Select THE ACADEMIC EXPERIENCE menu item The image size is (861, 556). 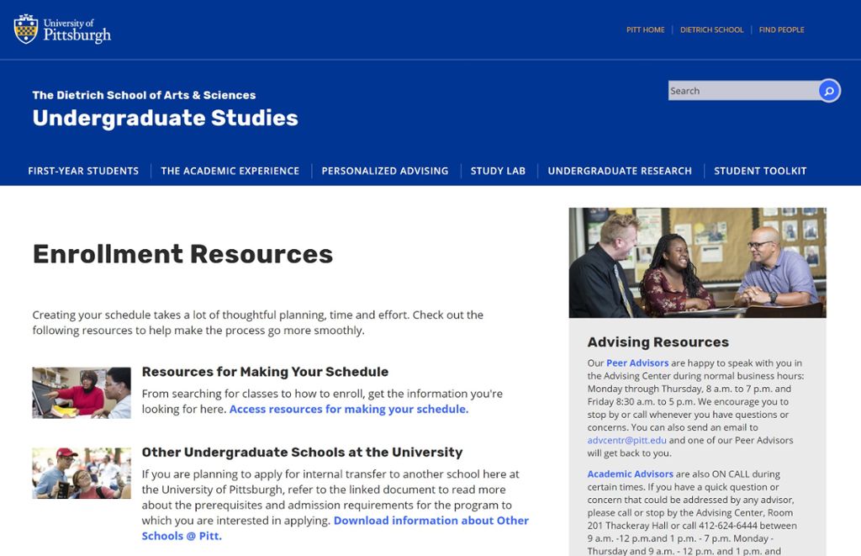[x=230, y=170]
